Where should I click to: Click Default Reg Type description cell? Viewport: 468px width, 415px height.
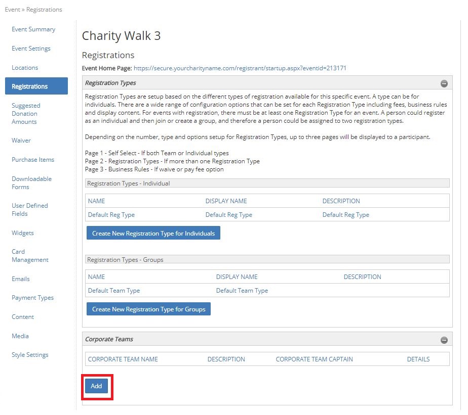(x=346, y=214)
